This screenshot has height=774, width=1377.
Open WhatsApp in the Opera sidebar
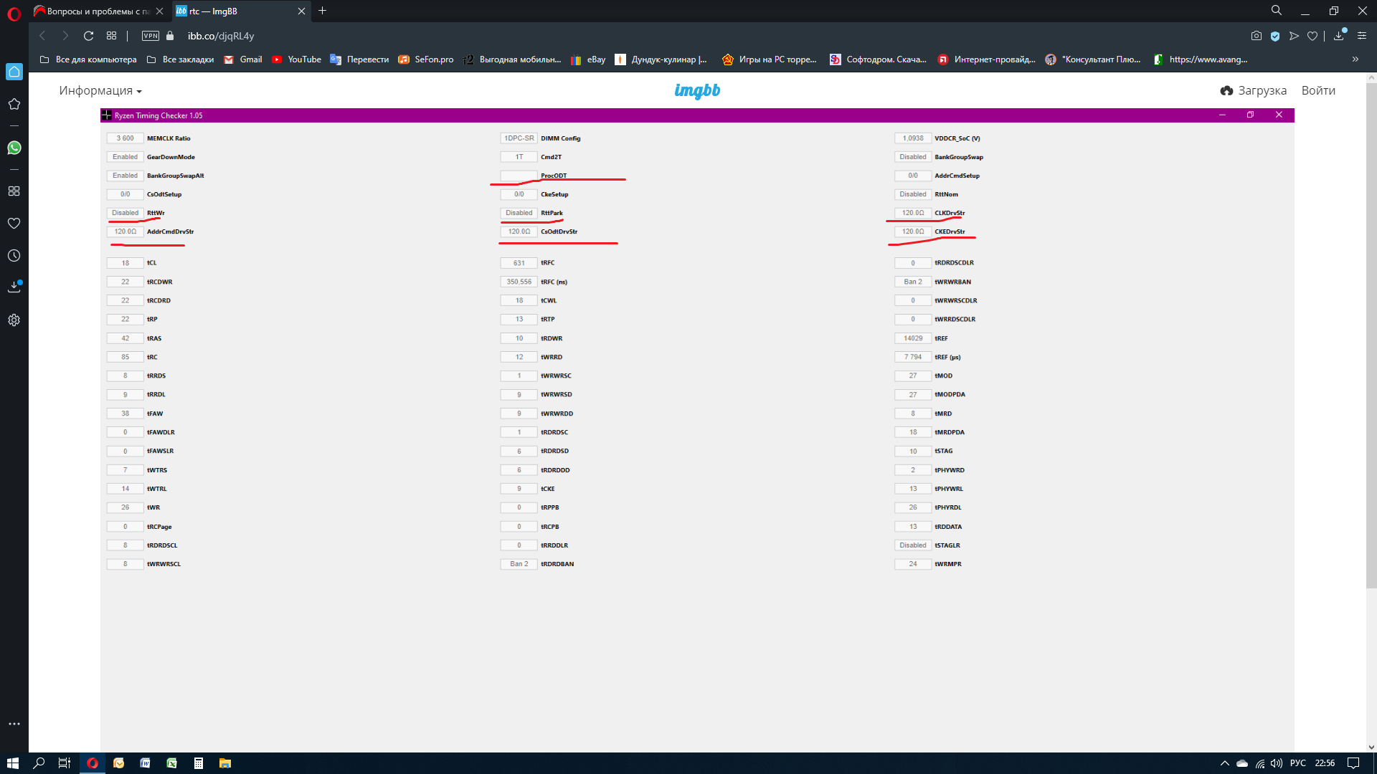click(14, 148)
